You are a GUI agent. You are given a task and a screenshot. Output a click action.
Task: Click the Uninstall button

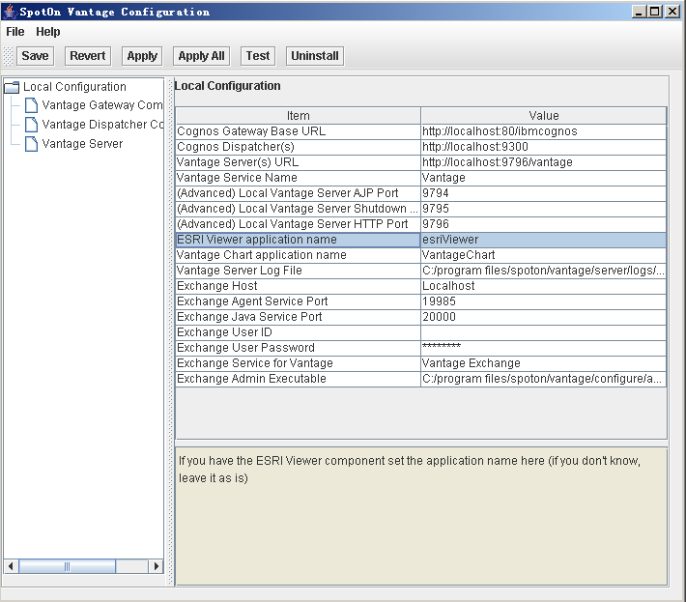tap(315, 56)
